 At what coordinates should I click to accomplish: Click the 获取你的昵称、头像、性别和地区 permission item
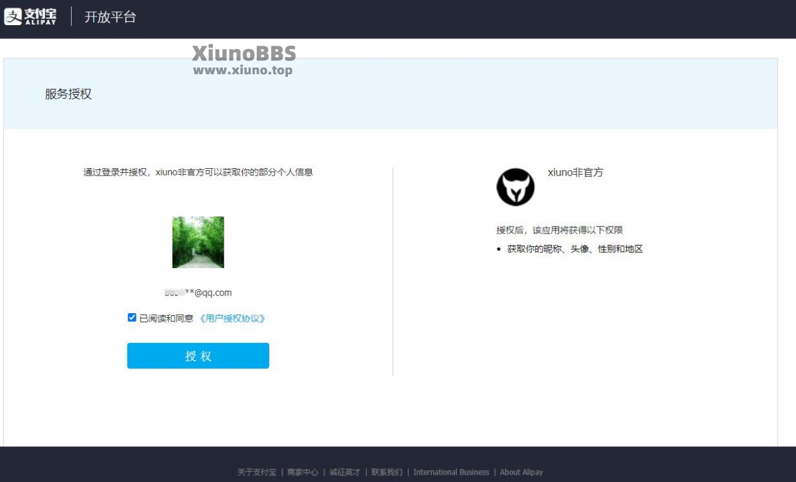[575, 250]
